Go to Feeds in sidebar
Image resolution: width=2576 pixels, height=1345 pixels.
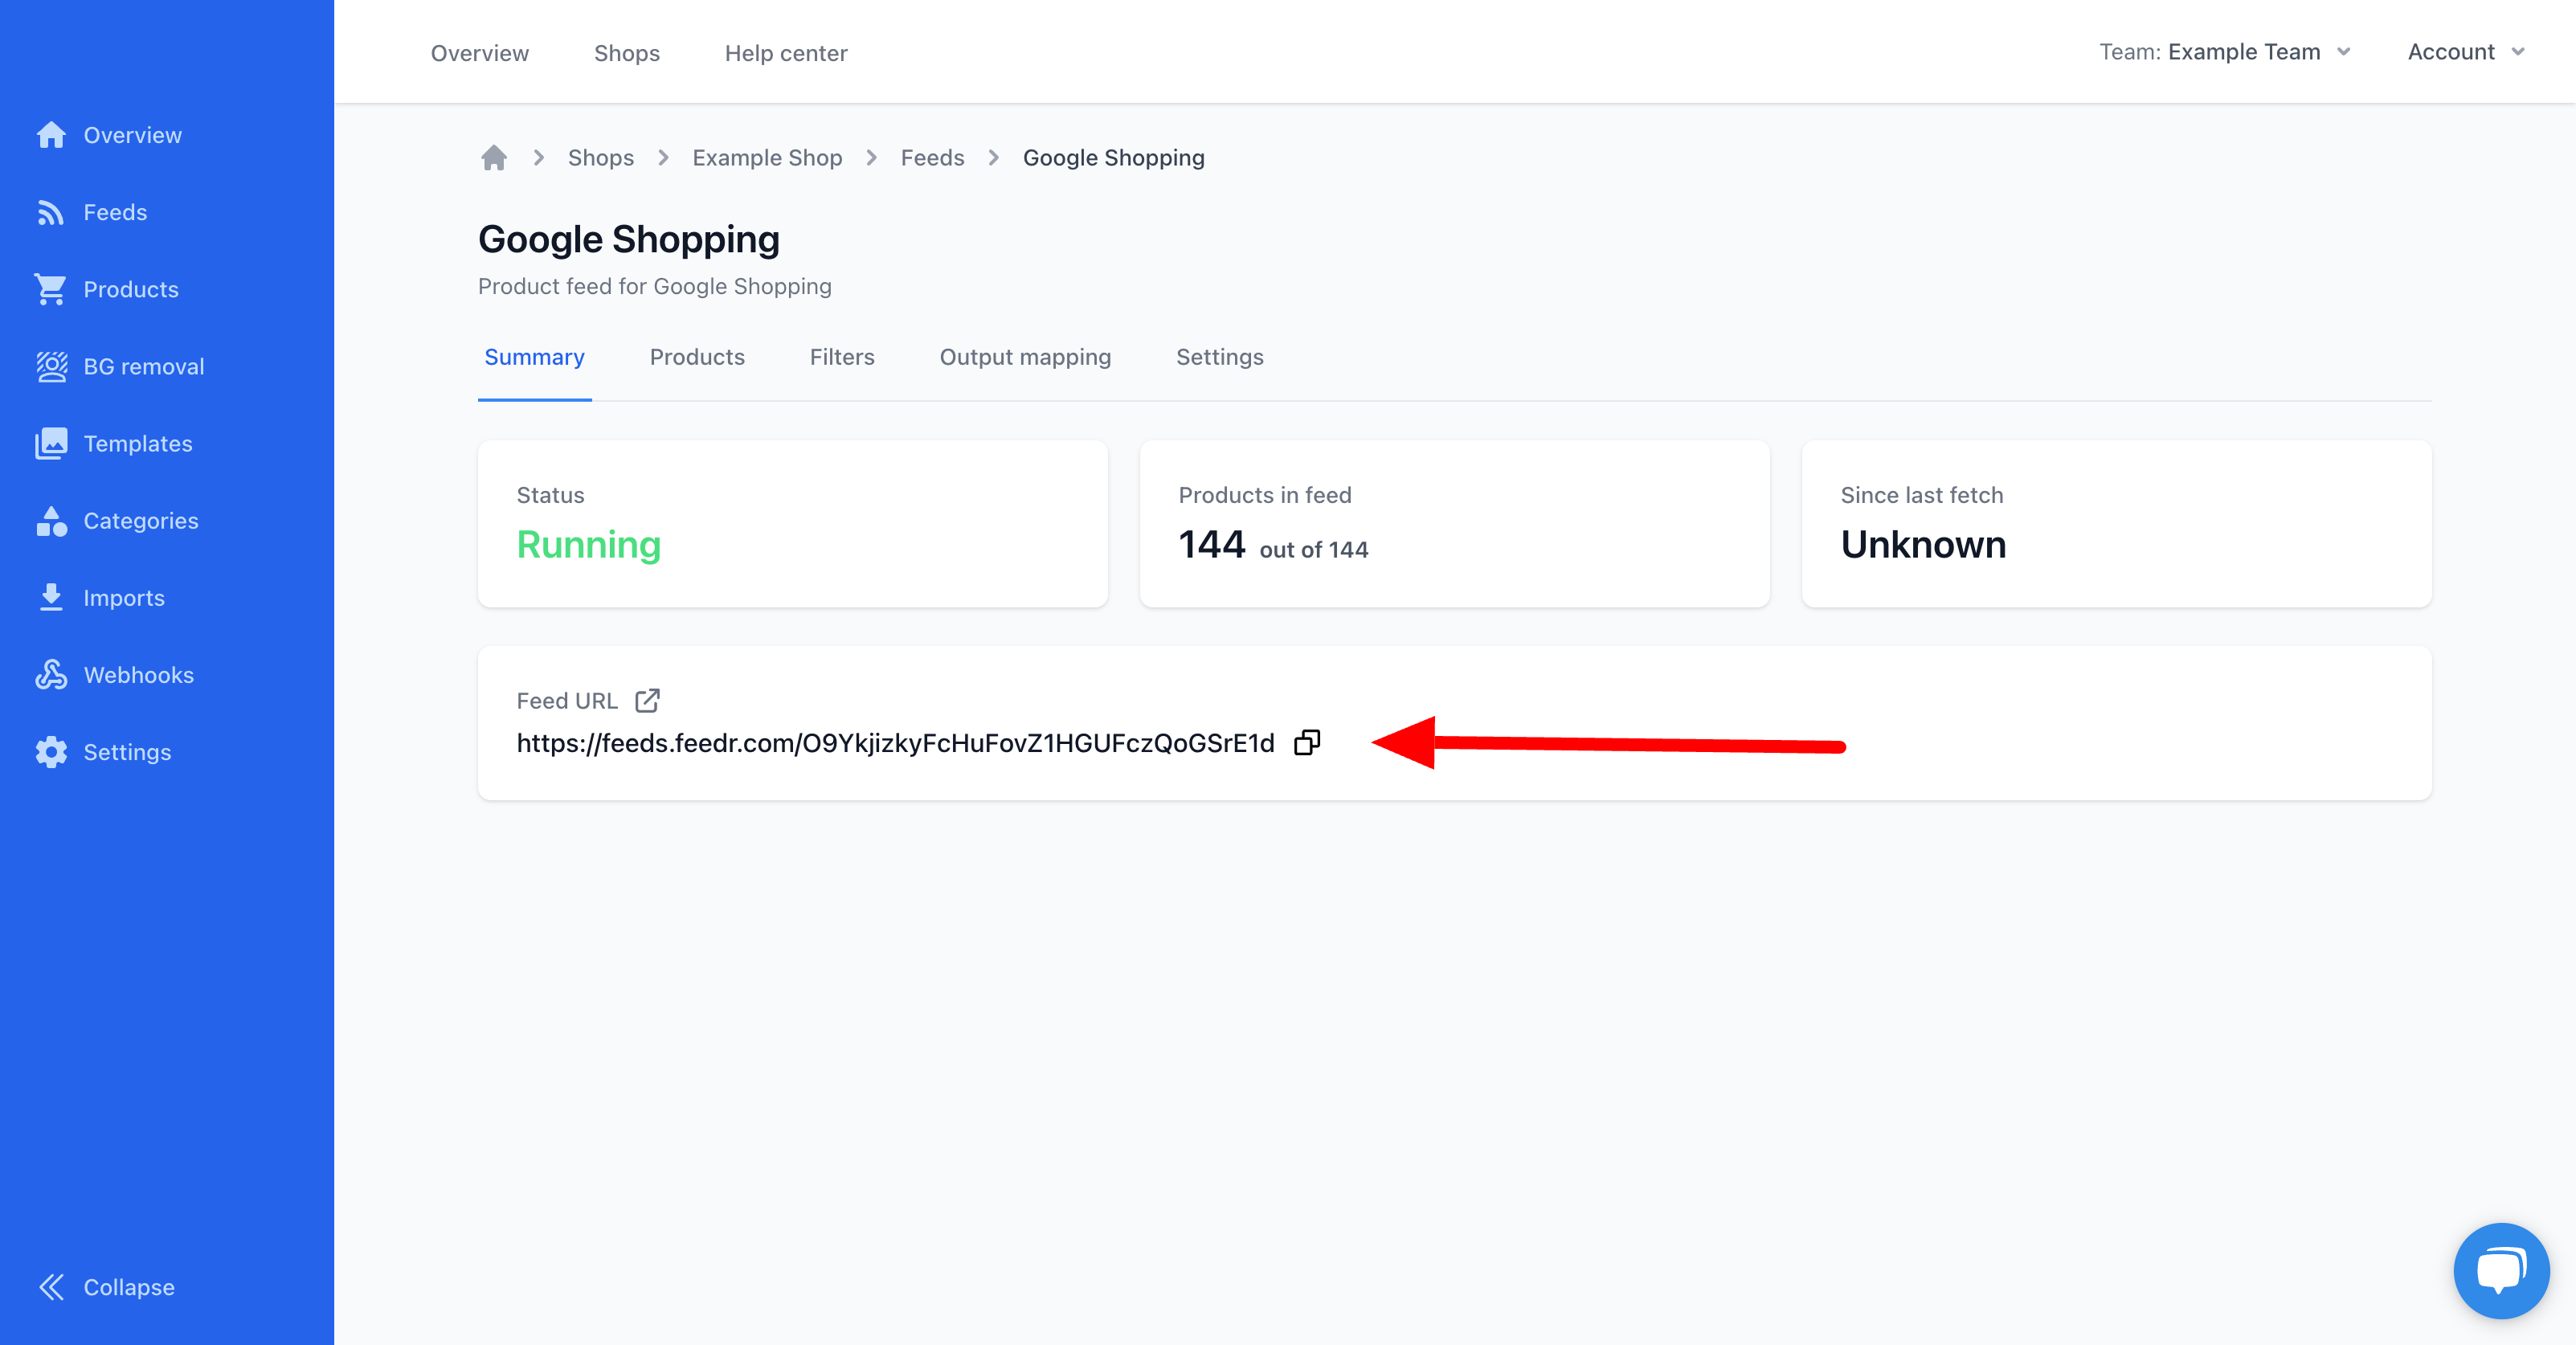[x=115, y=212]
